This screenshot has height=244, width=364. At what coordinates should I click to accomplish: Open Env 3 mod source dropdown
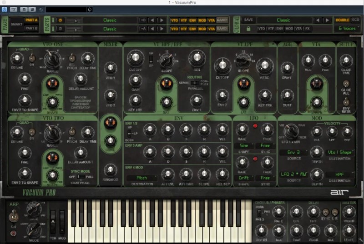pyautogui.click(x=294, y=152)
